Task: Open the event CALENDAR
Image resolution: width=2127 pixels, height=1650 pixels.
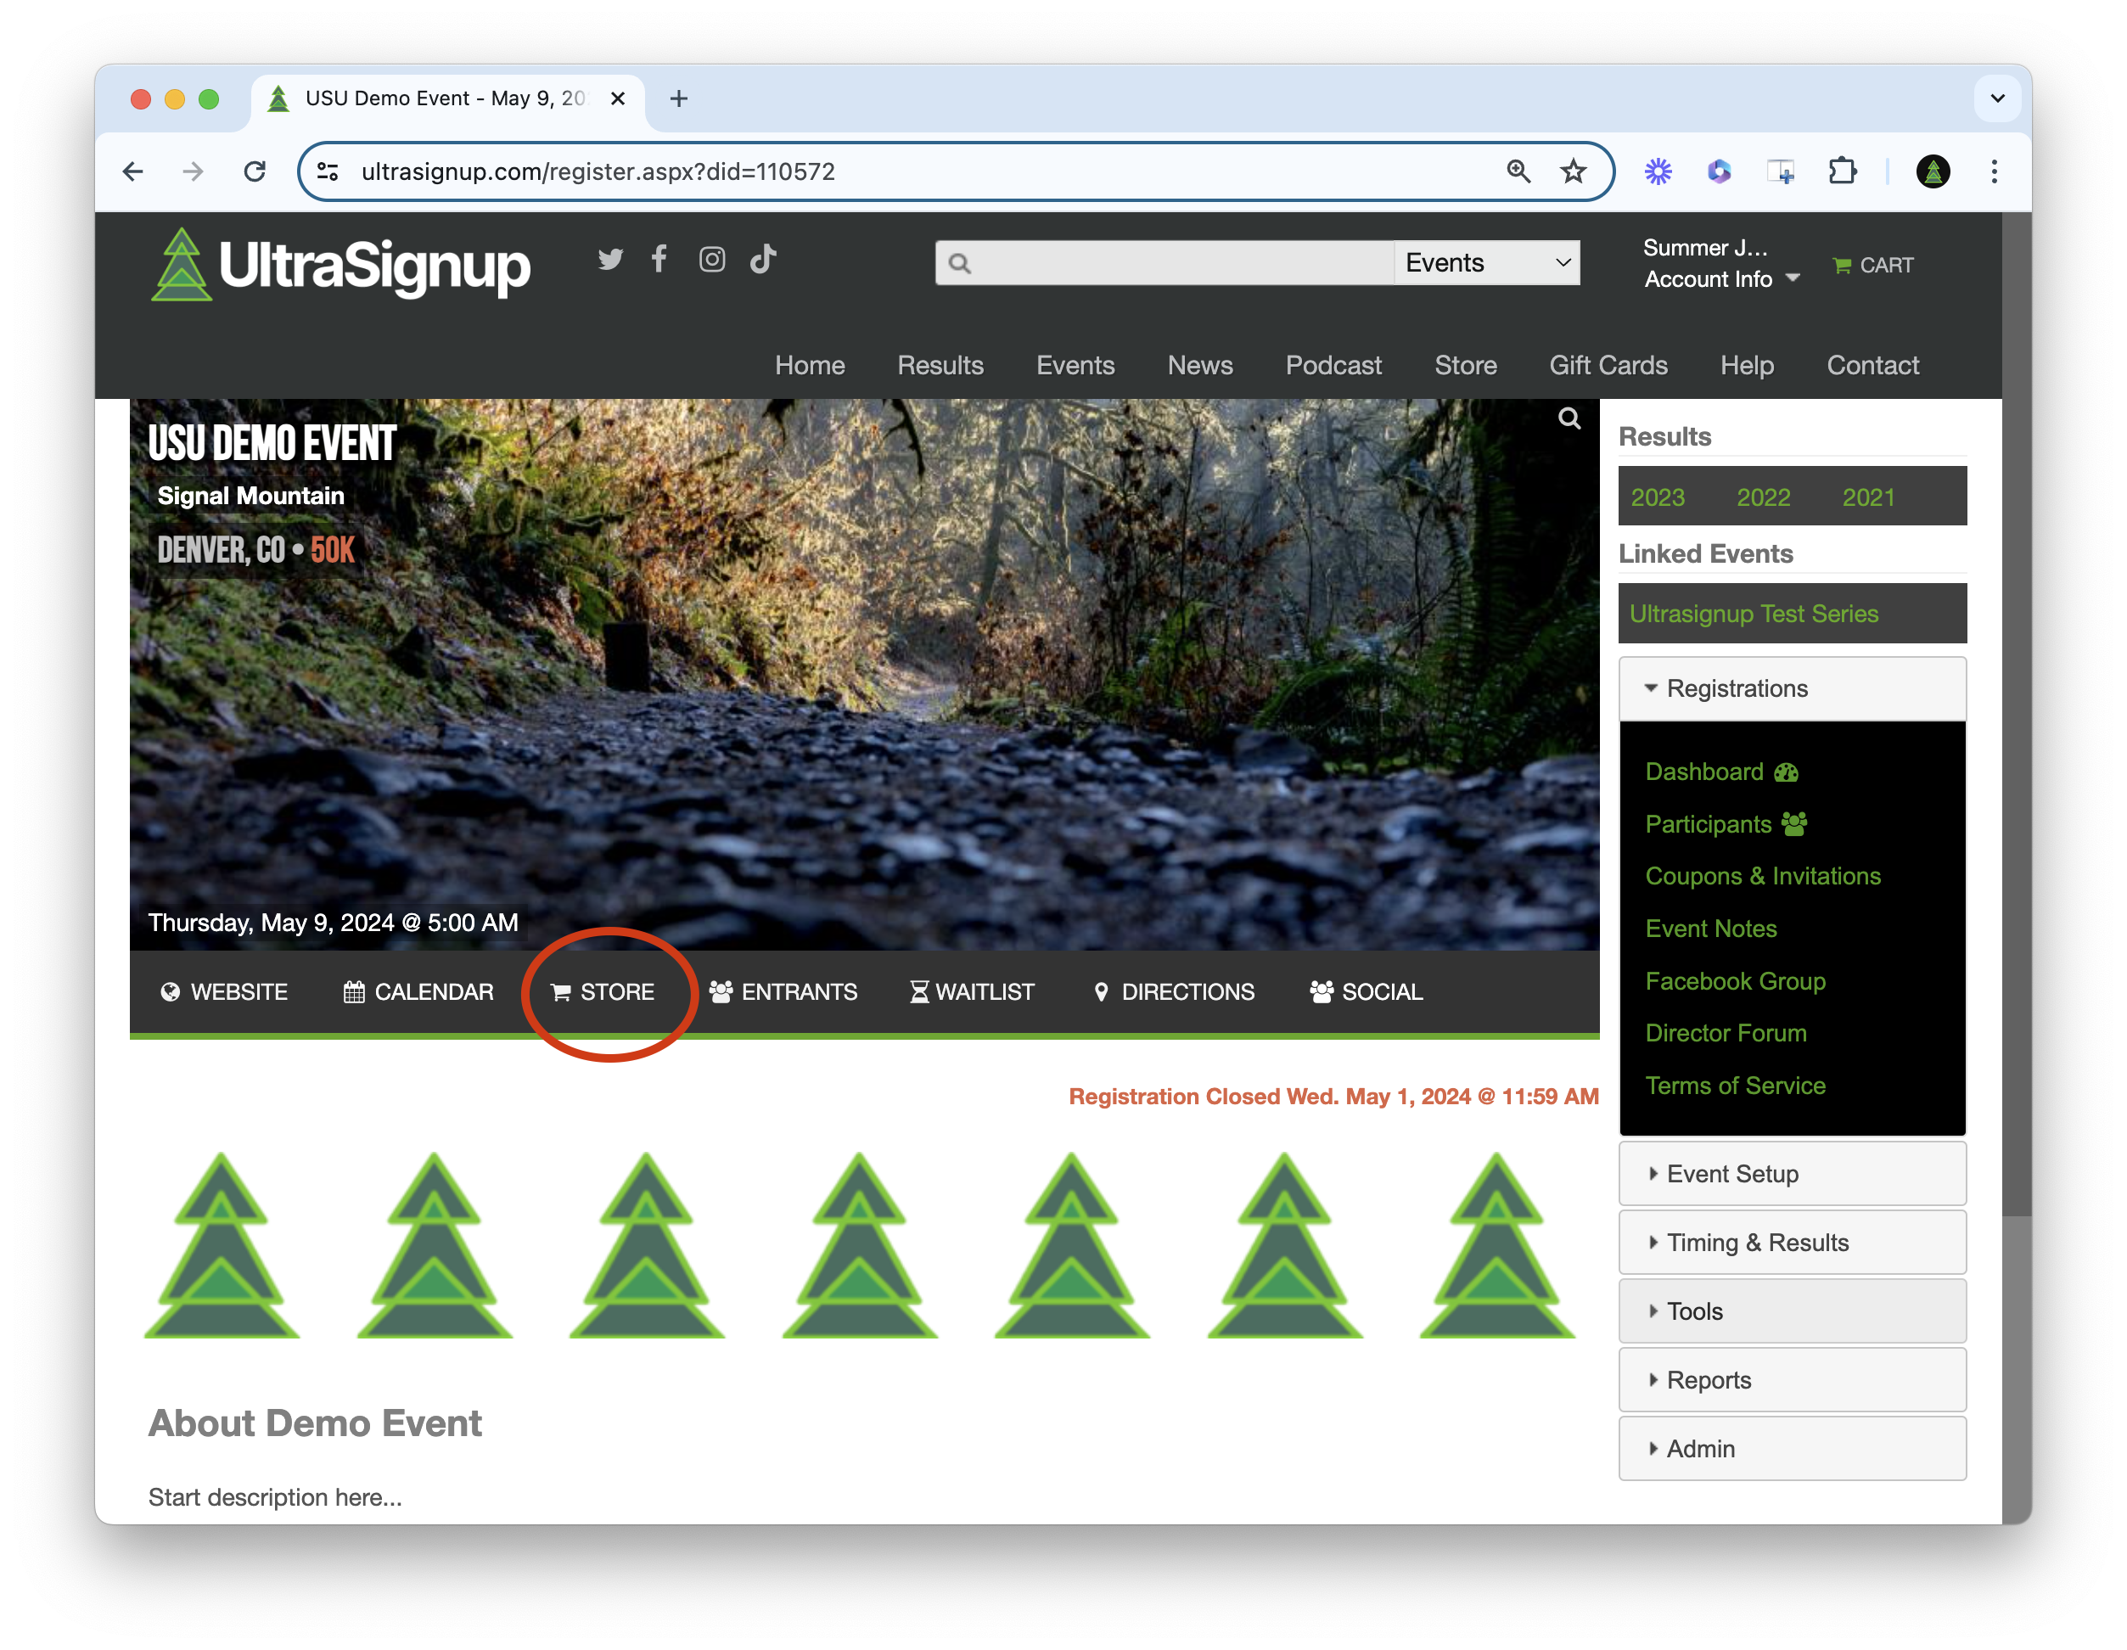Action: point(418,991)
